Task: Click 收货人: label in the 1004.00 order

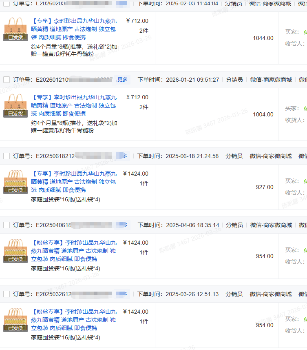Action: 295,120
